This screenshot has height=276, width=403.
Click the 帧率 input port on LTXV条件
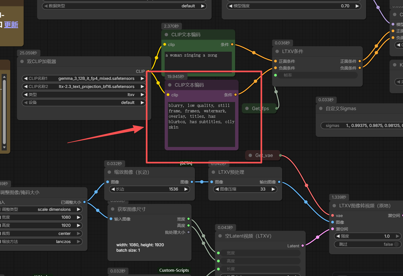coord(275,75)
